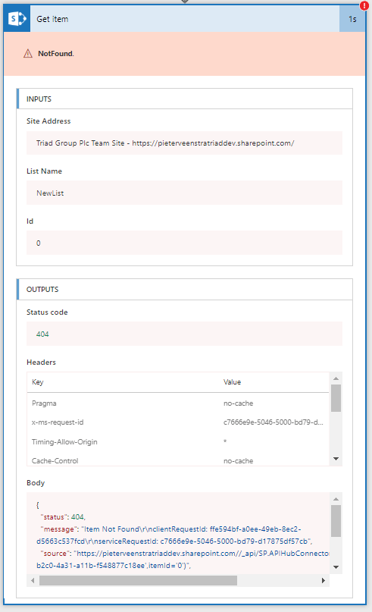Select the Timing-Allow-Origin header key
The image size is (372, 612).
click(x=64, y=441)
